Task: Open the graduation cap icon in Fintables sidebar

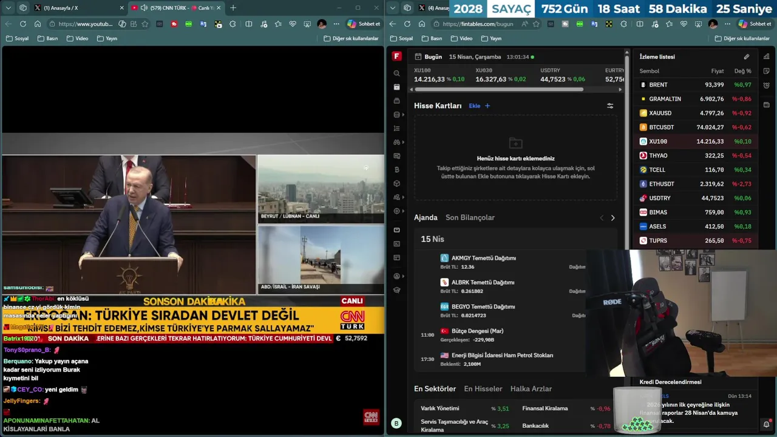Action: point(397,290)
